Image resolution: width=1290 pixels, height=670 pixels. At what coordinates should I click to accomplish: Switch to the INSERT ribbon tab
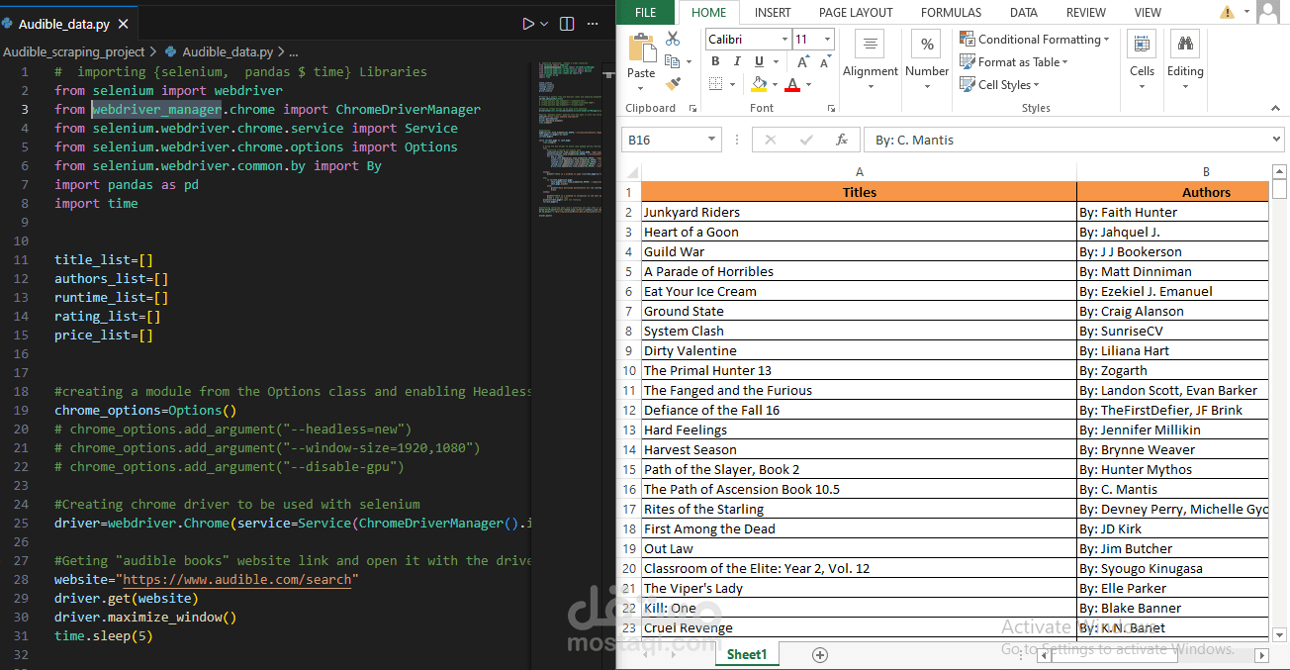[773, 13]
